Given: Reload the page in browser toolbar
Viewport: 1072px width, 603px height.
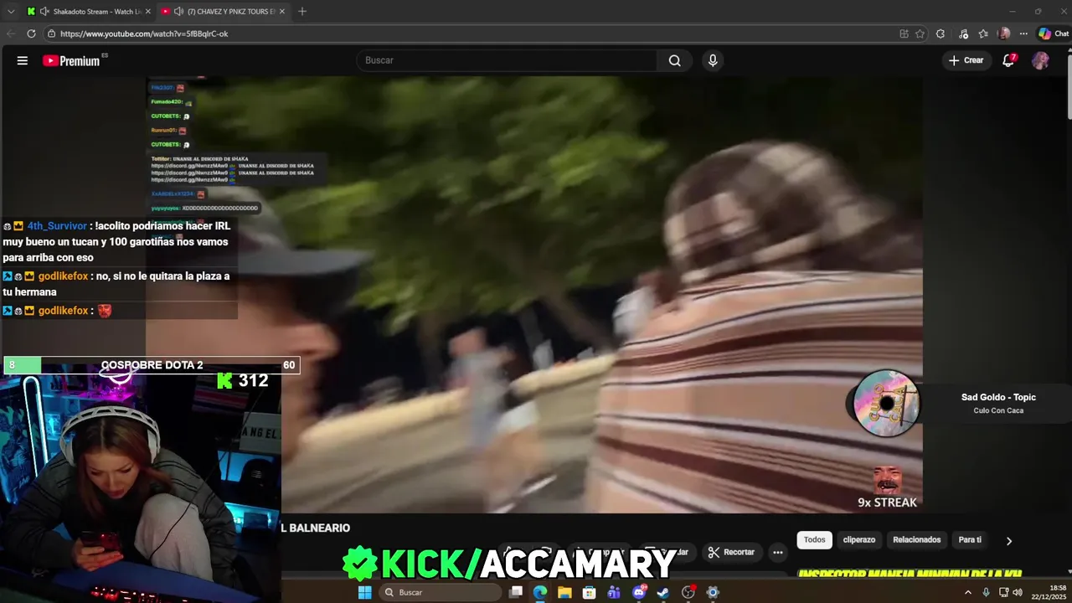Looking at the screenshot, I should pos(31,33).
